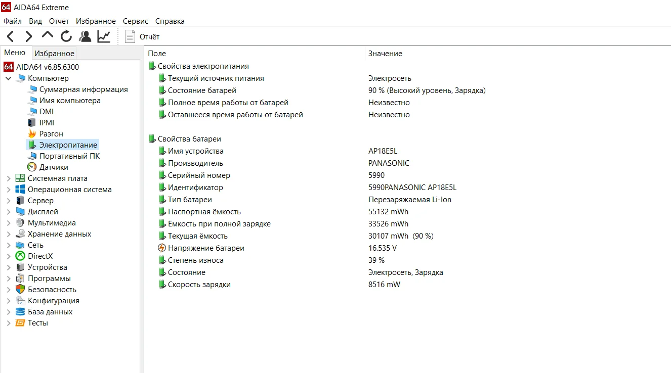The height and width of the screenshot is (373, 671).
Task: Expand the Мультимедиа tree node
Action: (9, 223)
